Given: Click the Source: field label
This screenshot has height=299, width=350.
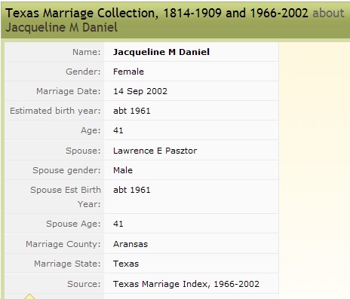Looking at the screenshot, I should tap(84, 284).
